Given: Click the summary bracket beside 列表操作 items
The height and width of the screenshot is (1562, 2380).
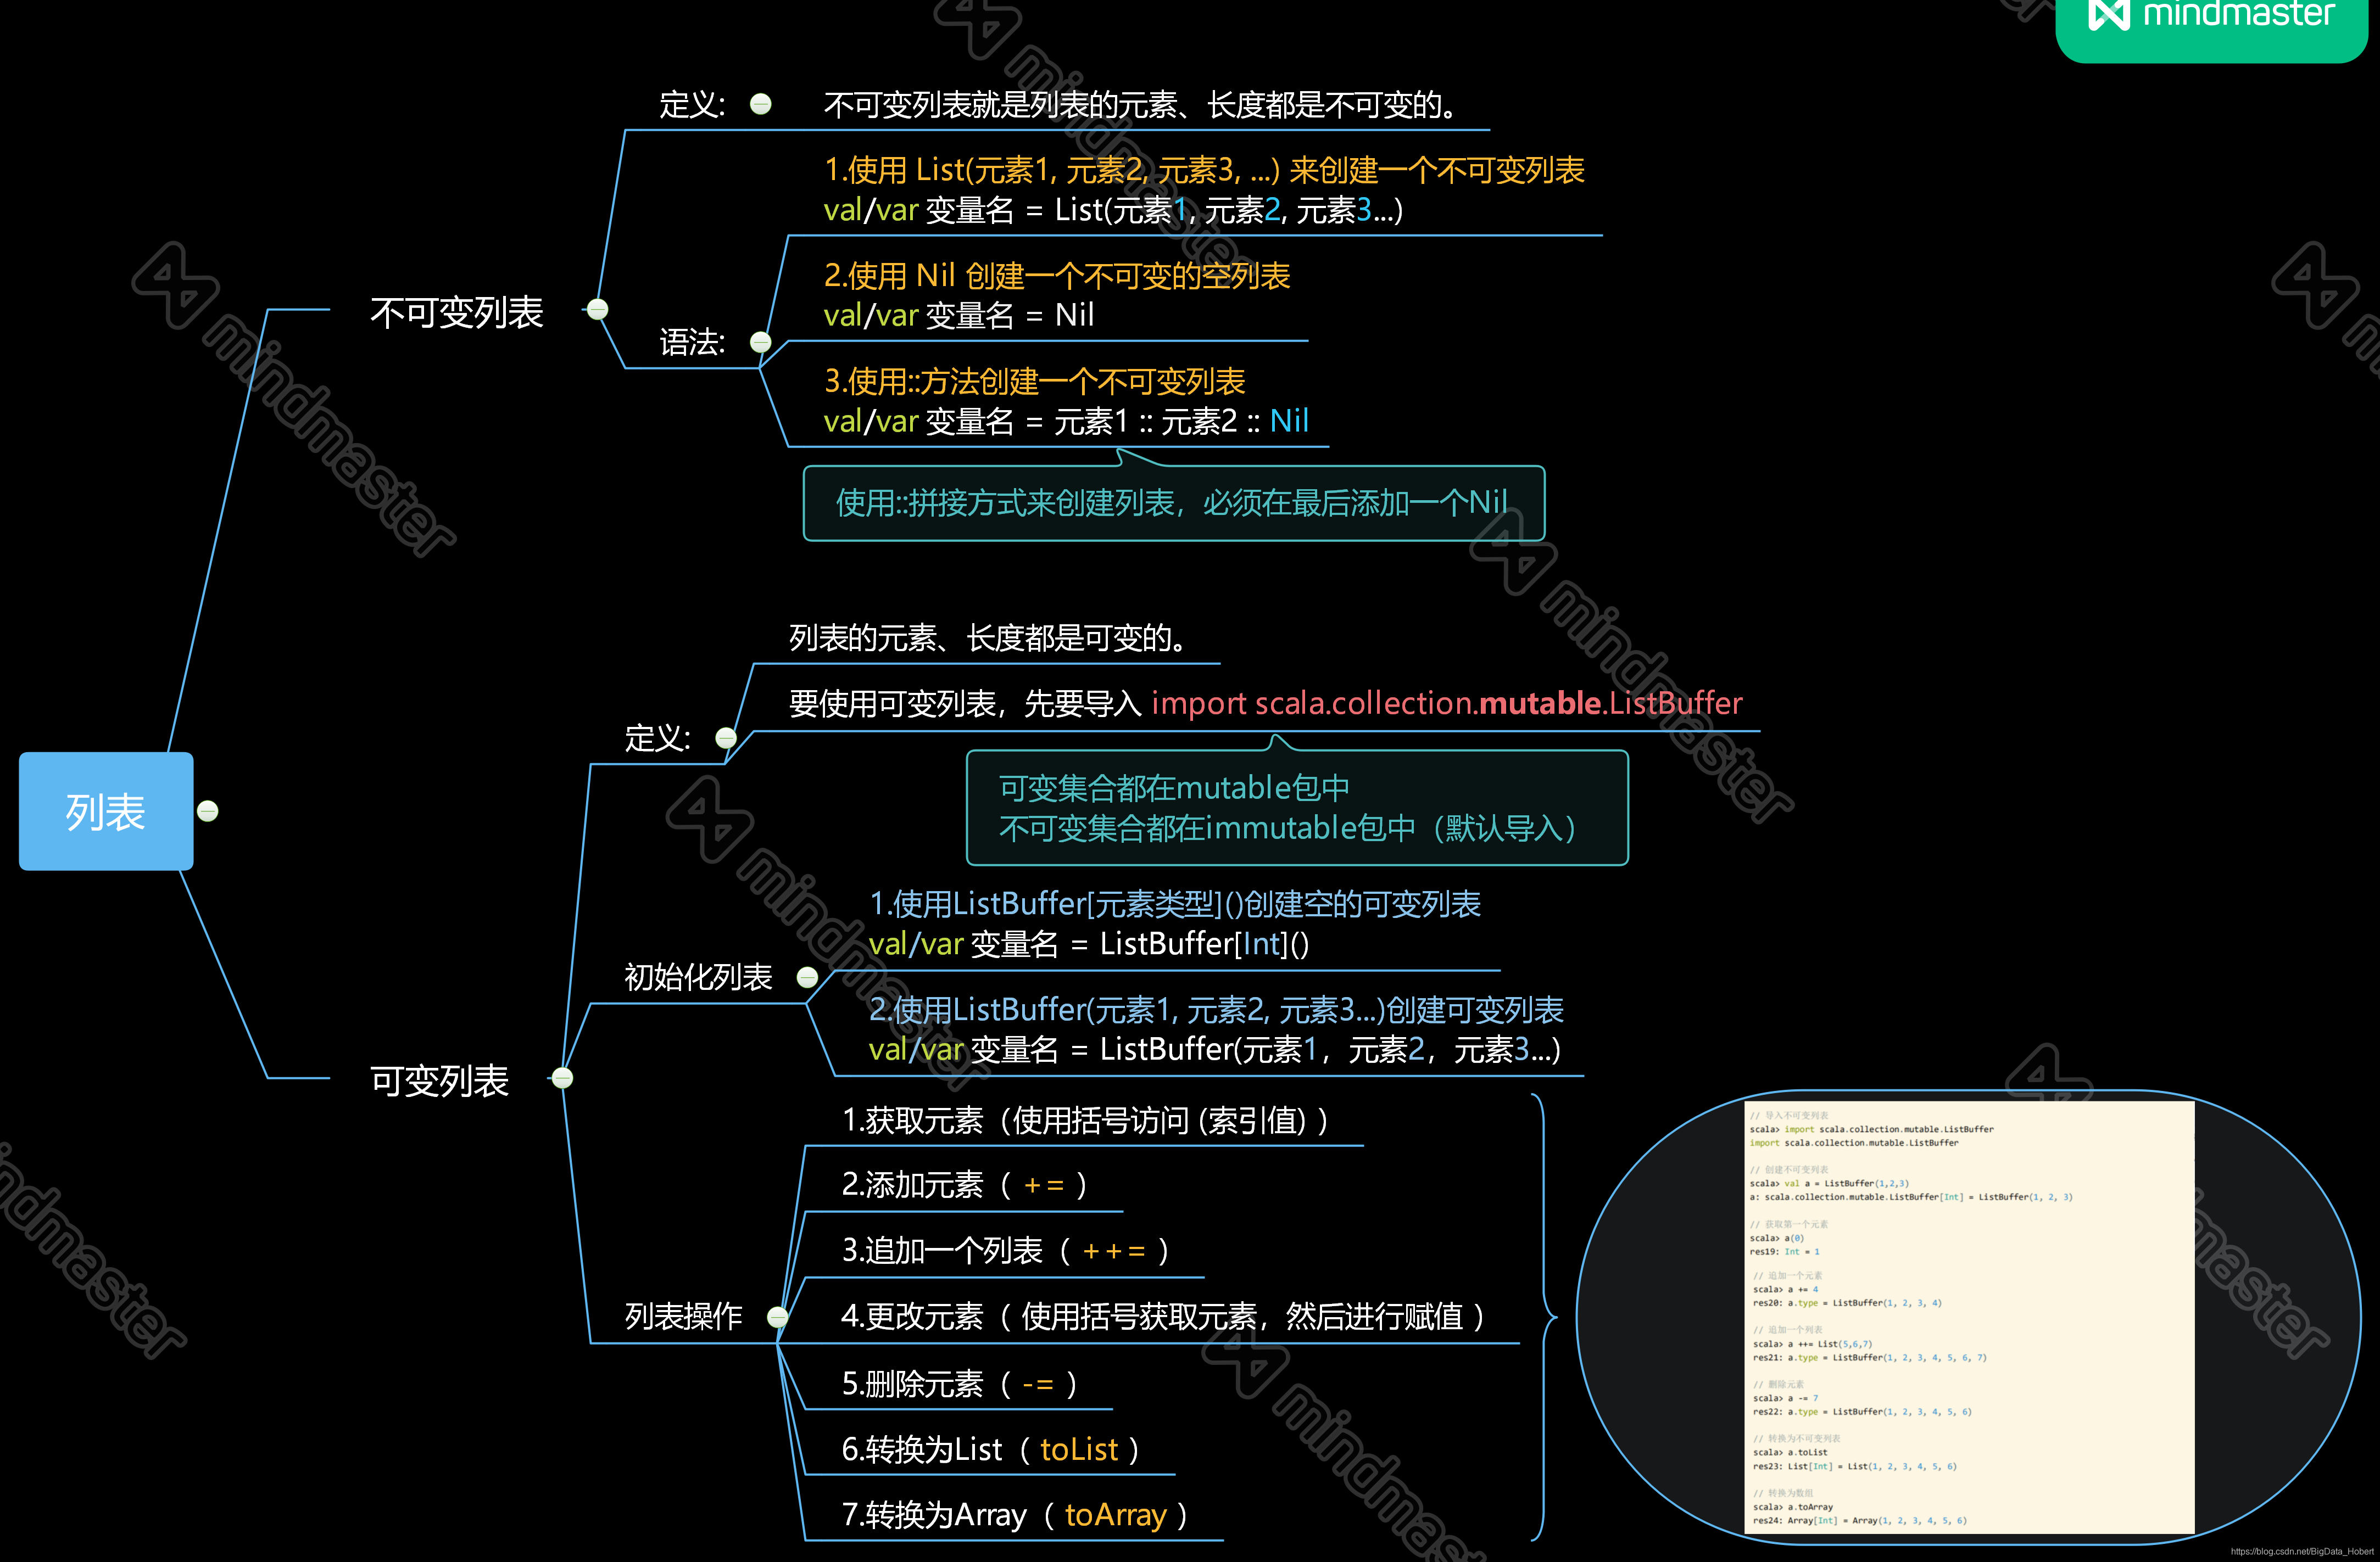Looking at the screenshot, I should (1544, 1317).
